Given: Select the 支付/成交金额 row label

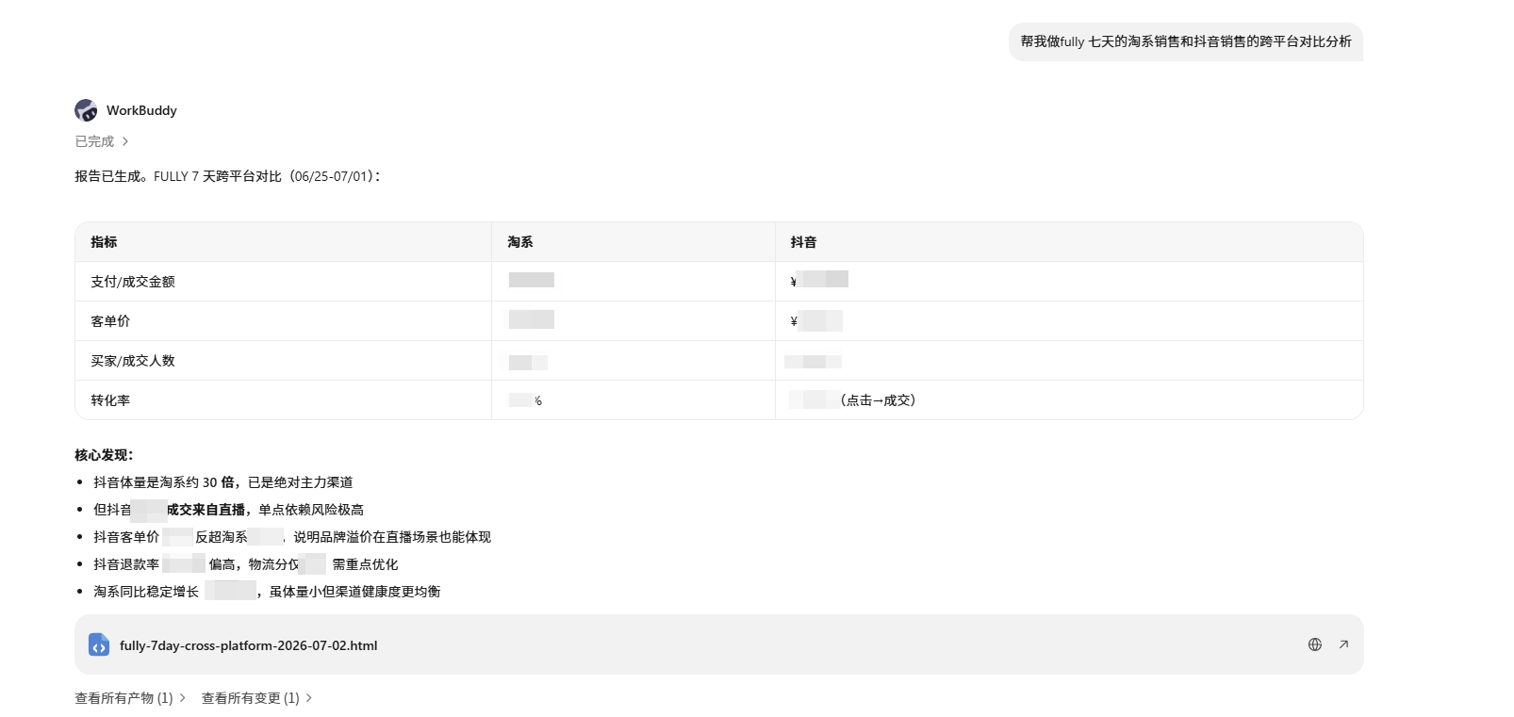Looking at the screenshot, I should tap(133, 282).
